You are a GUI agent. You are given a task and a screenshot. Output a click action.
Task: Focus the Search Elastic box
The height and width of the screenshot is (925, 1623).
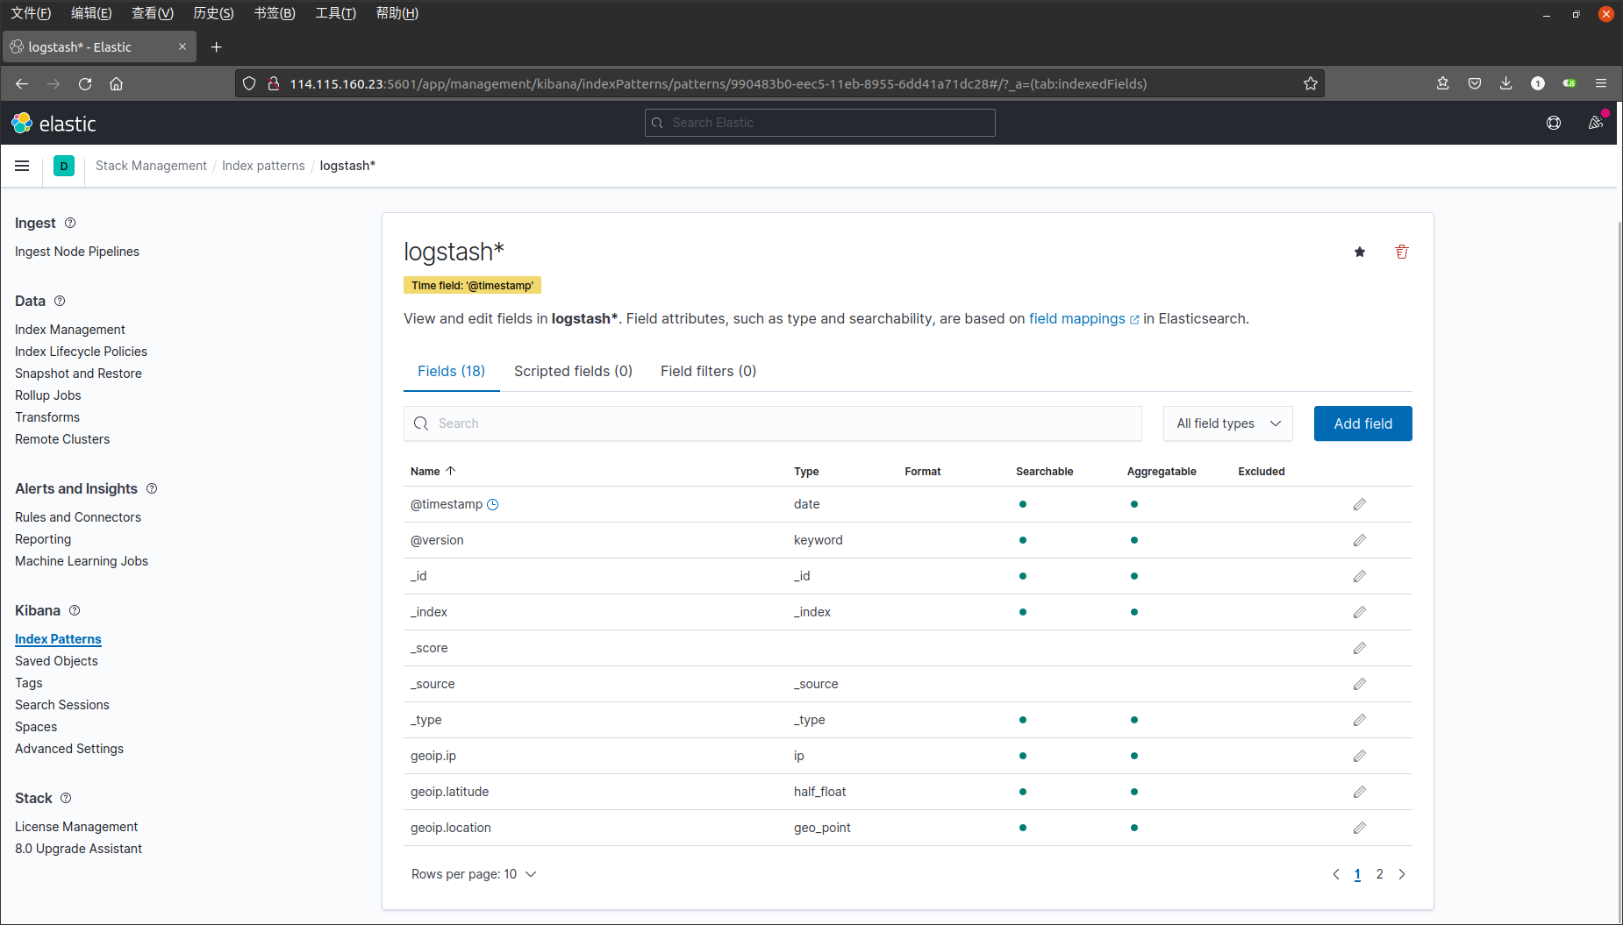(819, 123)
